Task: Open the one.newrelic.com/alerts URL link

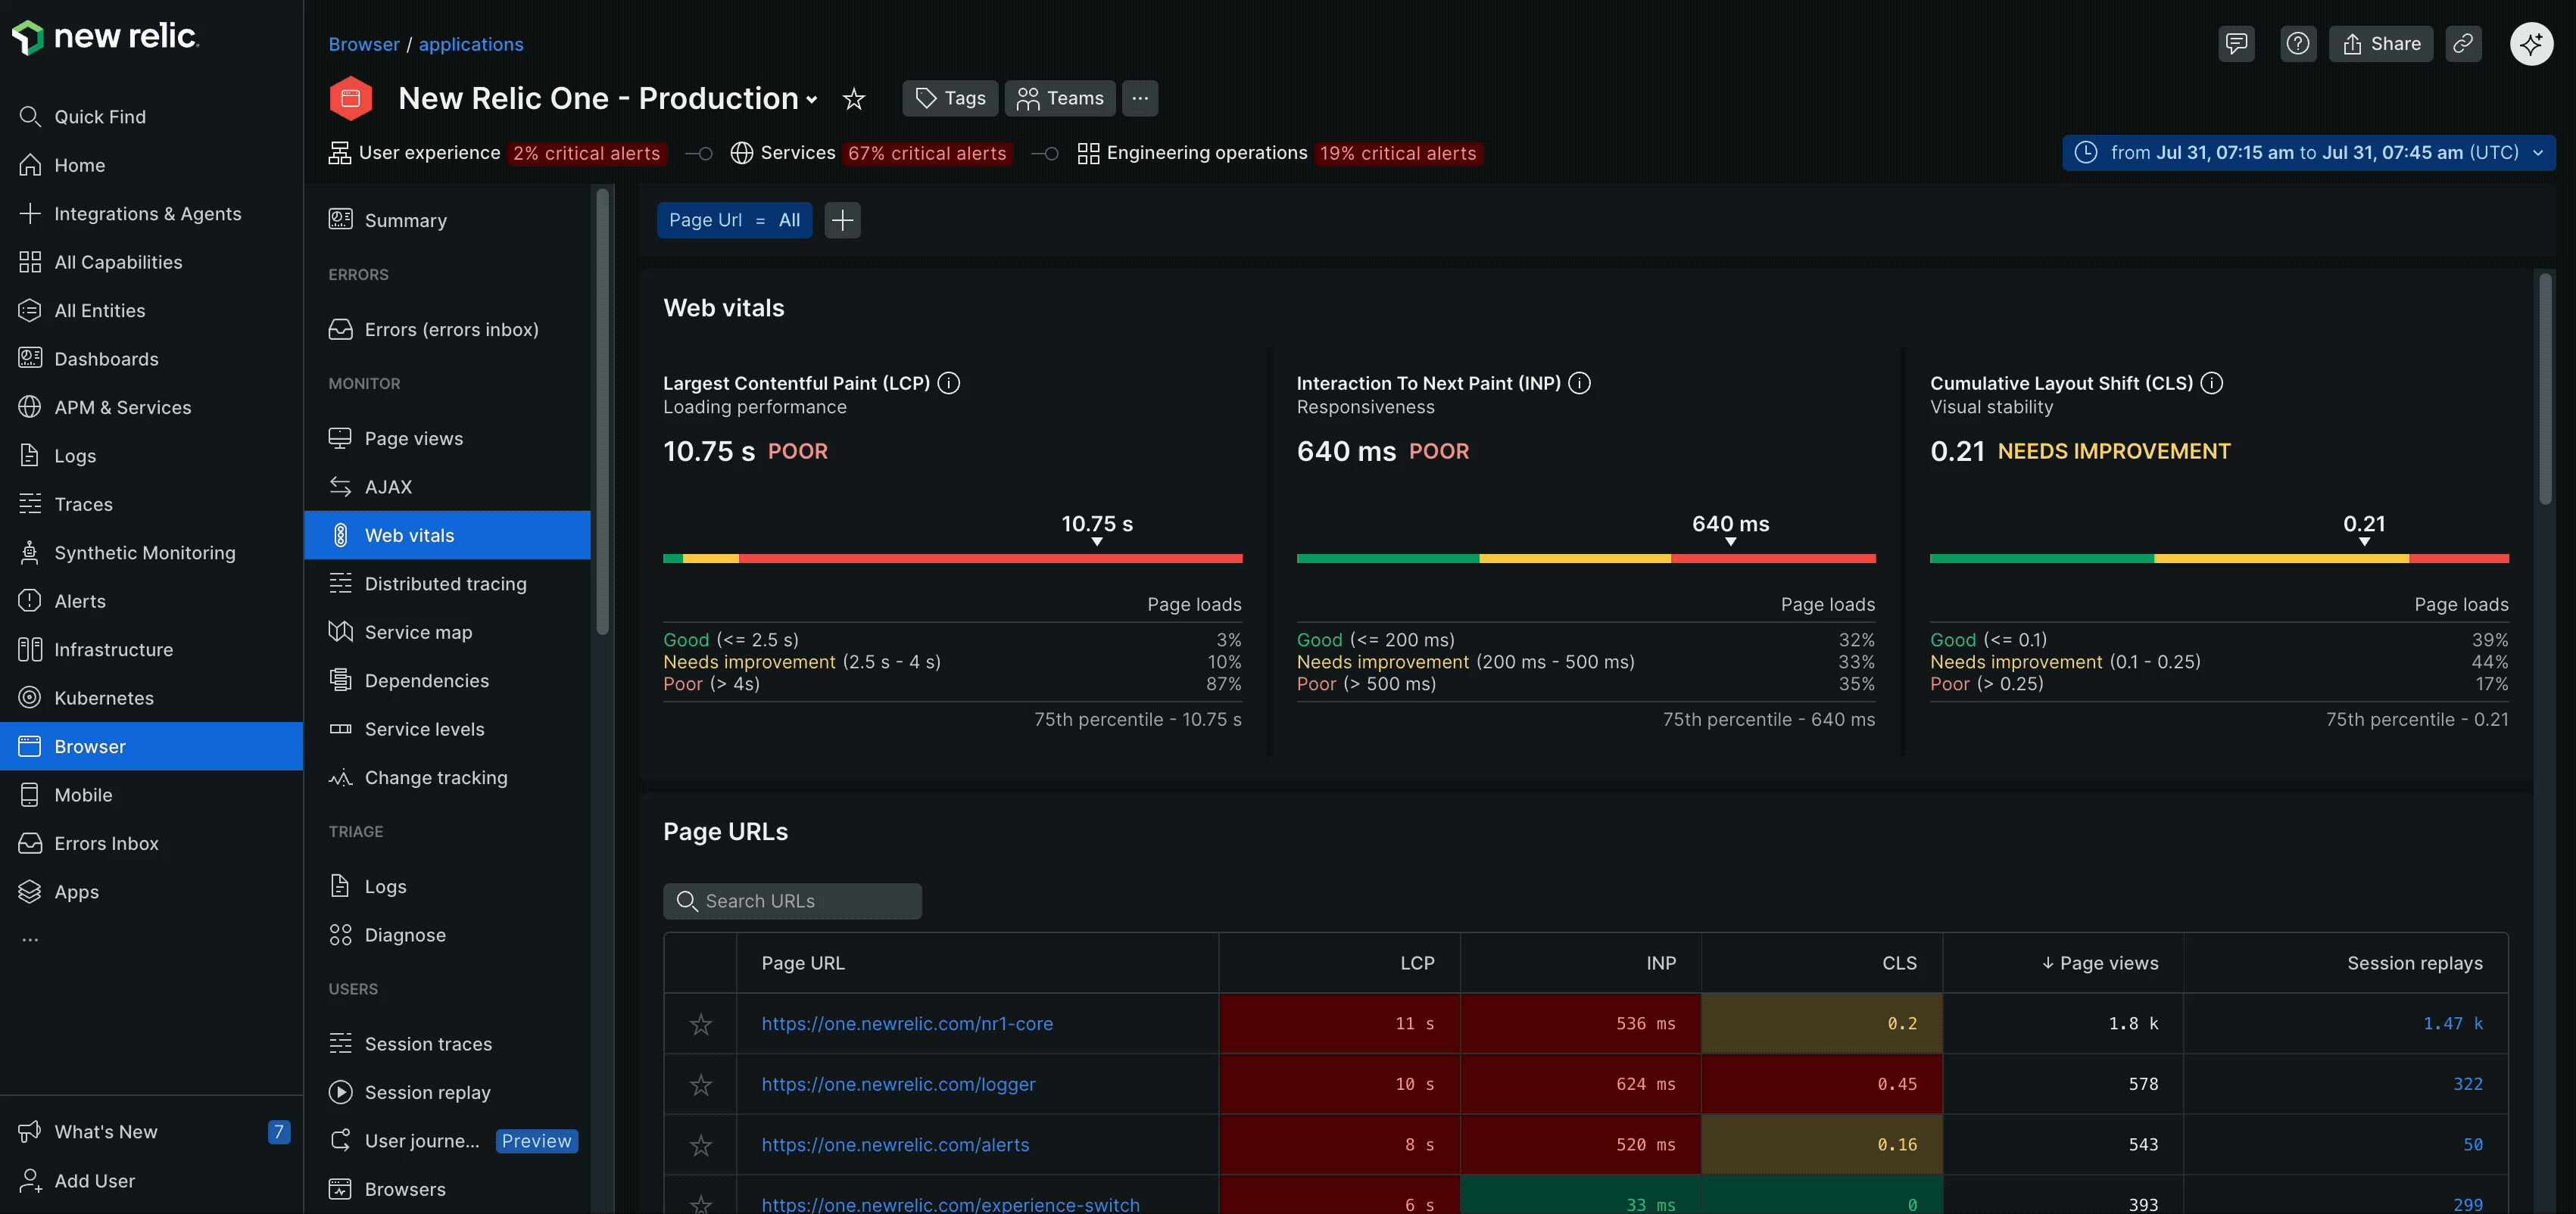Action: click(895, 1145)
